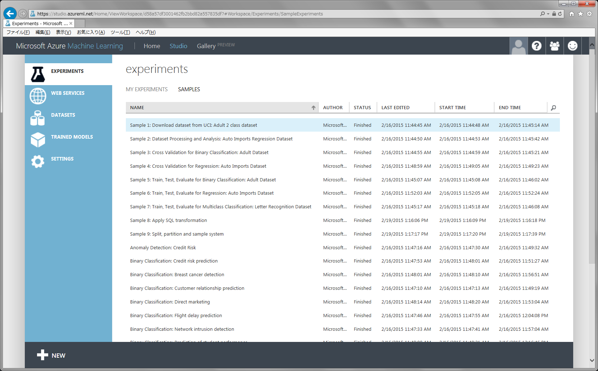Open Settings gear icon in sidebar

pyautogui.click(x=38, y=162)
